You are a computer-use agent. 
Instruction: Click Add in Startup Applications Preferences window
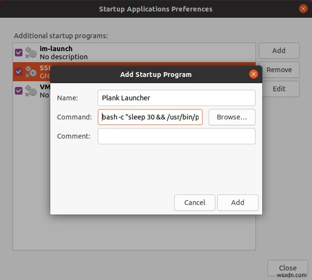coord(279,51)
